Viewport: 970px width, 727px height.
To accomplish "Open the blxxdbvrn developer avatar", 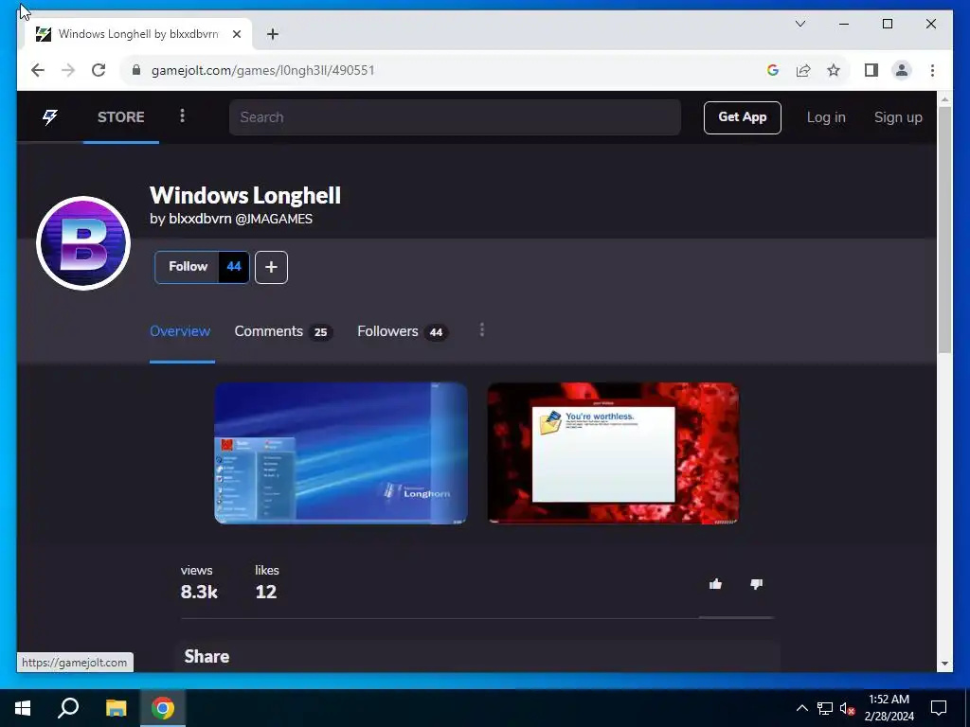I will tap(83, 243).
